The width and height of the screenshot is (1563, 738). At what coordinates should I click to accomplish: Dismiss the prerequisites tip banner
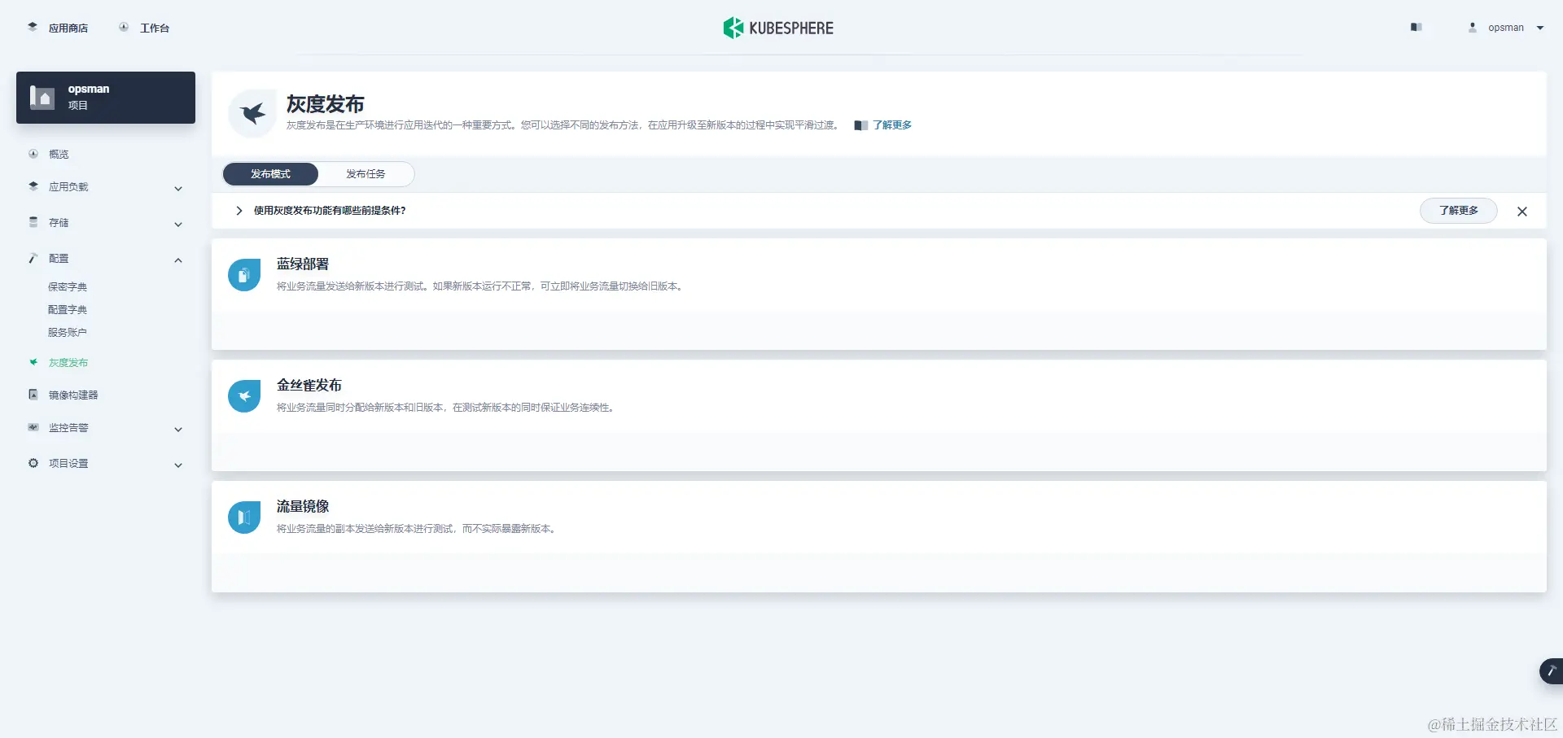(x=1521, y=211)
